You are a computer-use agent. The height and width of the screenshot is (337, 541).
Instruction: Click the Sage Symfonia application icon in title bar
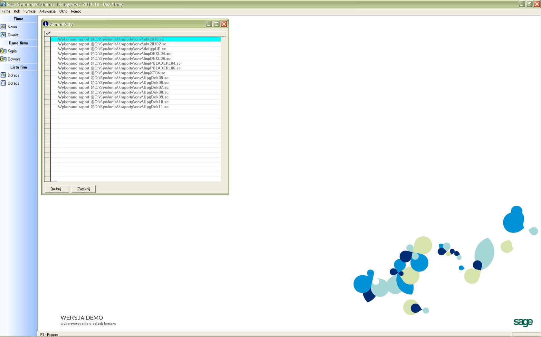point(3,4)
